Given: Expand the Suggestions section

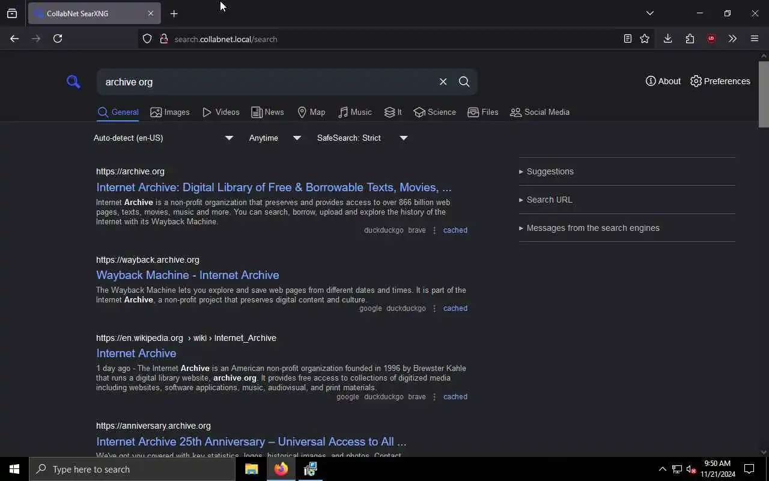Looking at the screenshot, I should click(546, 171).
